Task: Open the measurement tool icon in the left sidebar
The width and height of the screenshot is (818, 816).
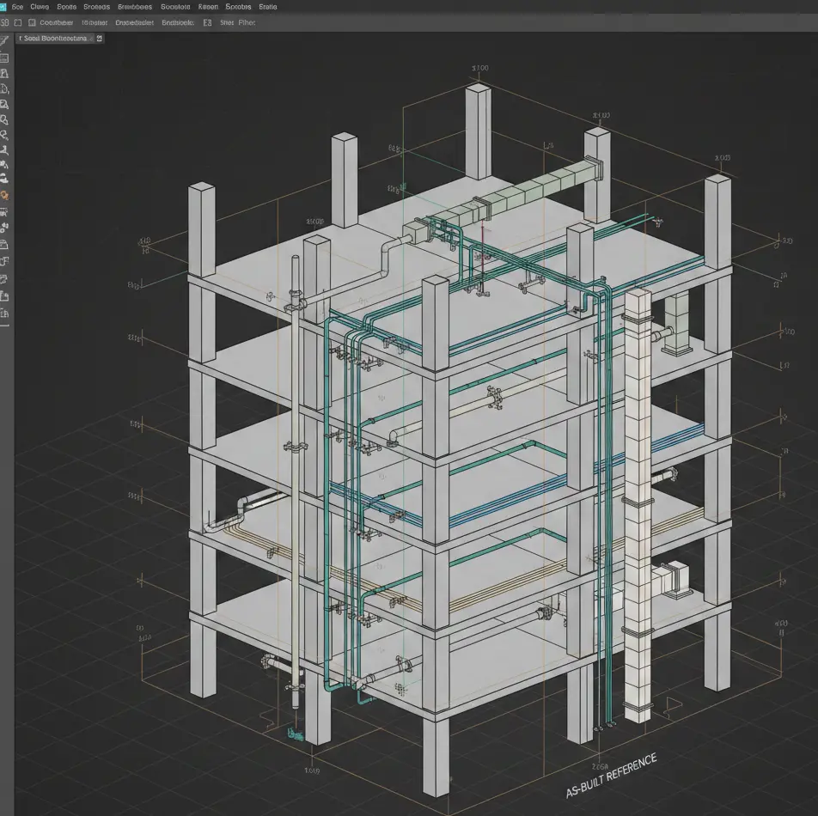Action: pyautogui.click(x=6, y=149)
